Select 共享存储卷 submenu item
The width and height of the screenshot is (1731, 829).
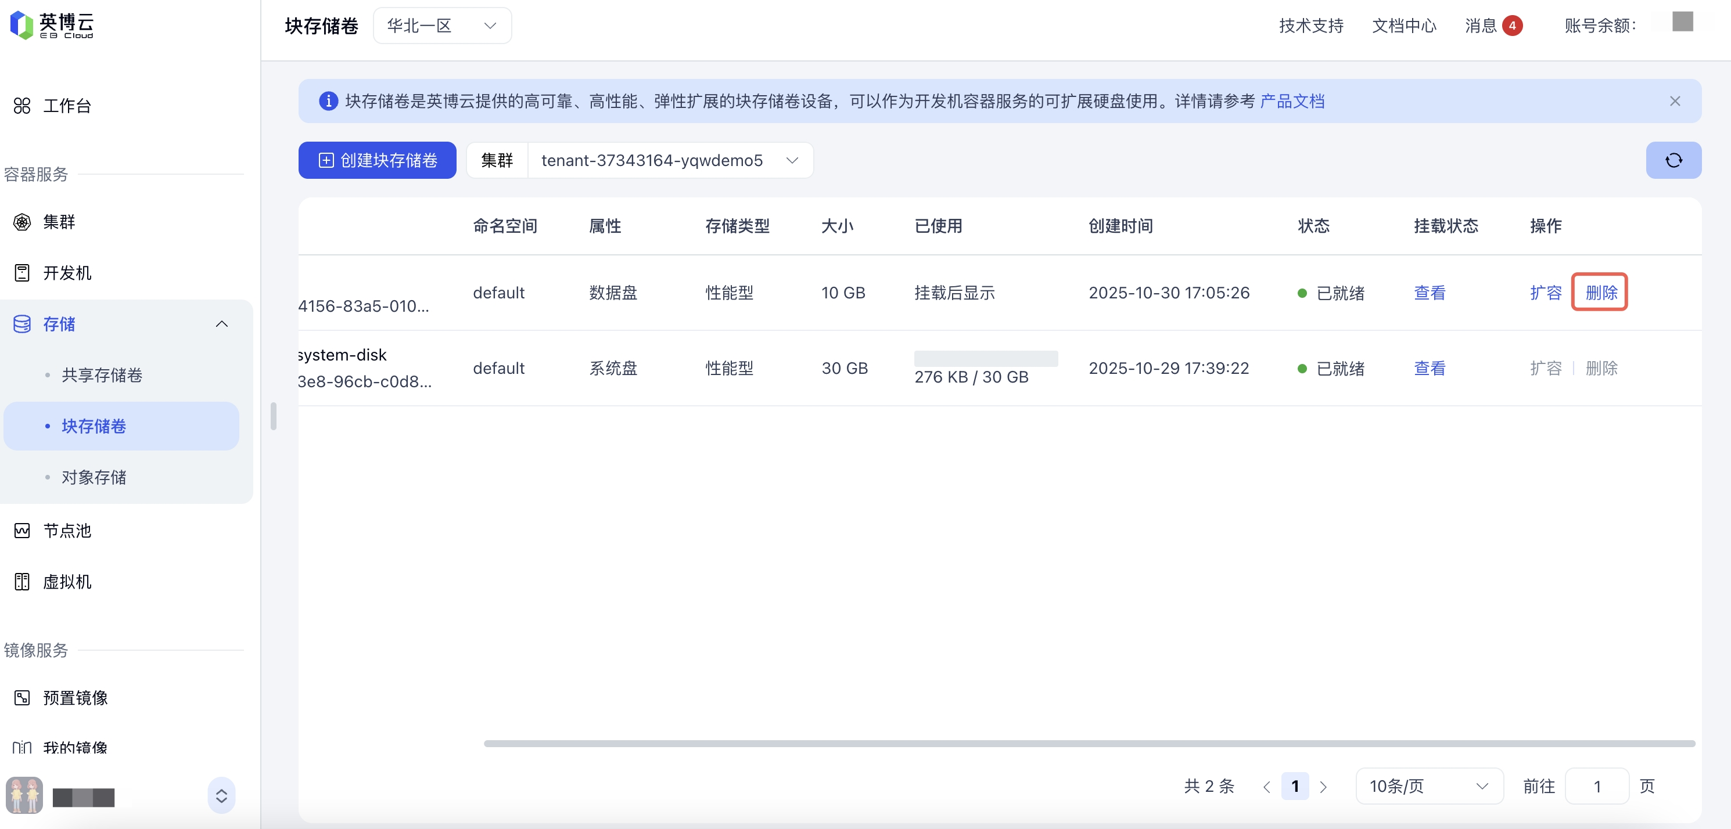102,375
